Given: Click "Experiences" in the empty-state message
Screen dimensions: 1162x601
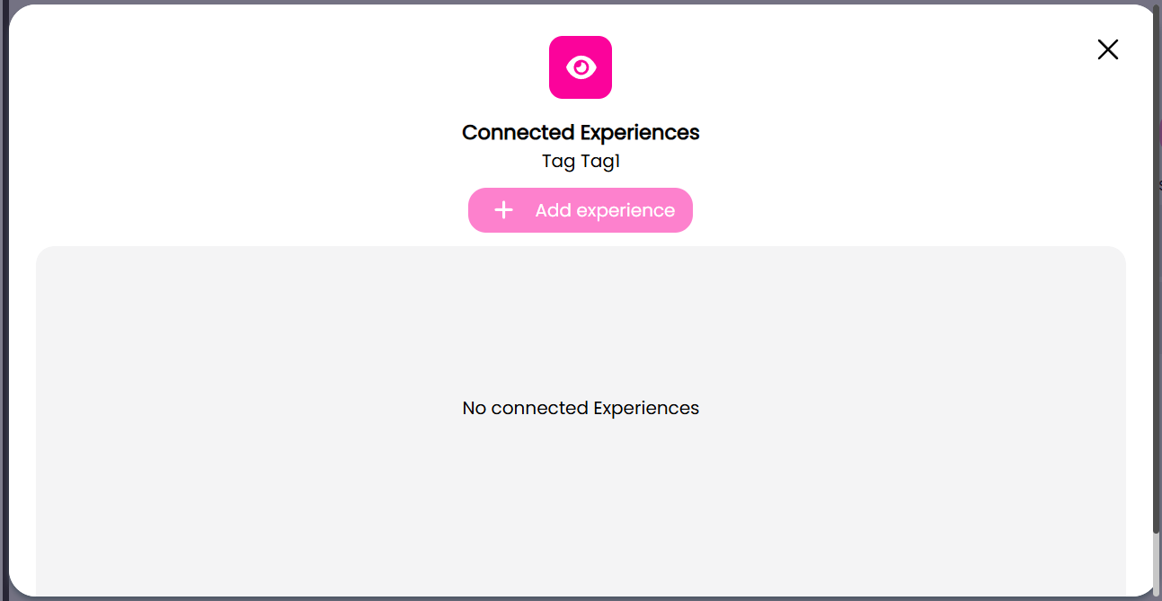Looking at the screenshot, I should 646,408.
